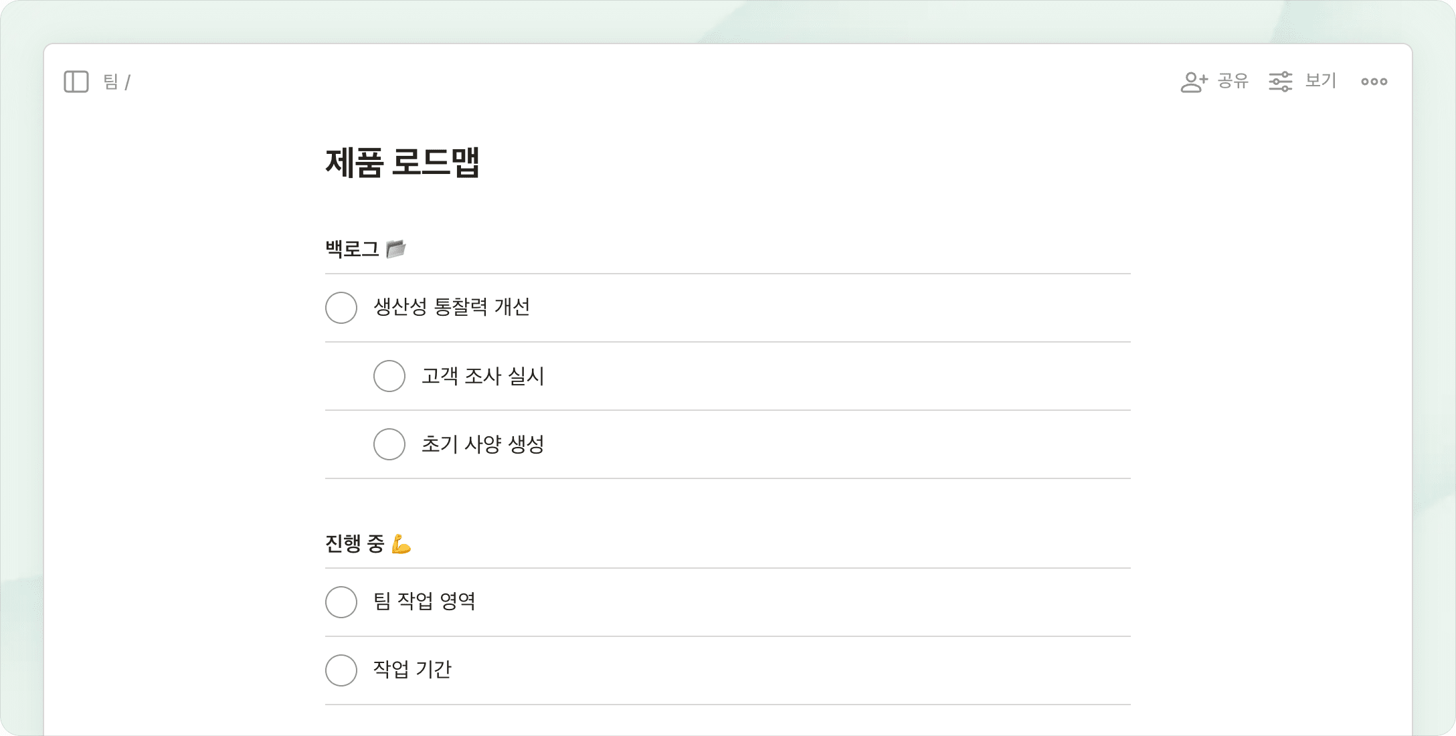Open the view settings sliders icon

[1280, 82]
